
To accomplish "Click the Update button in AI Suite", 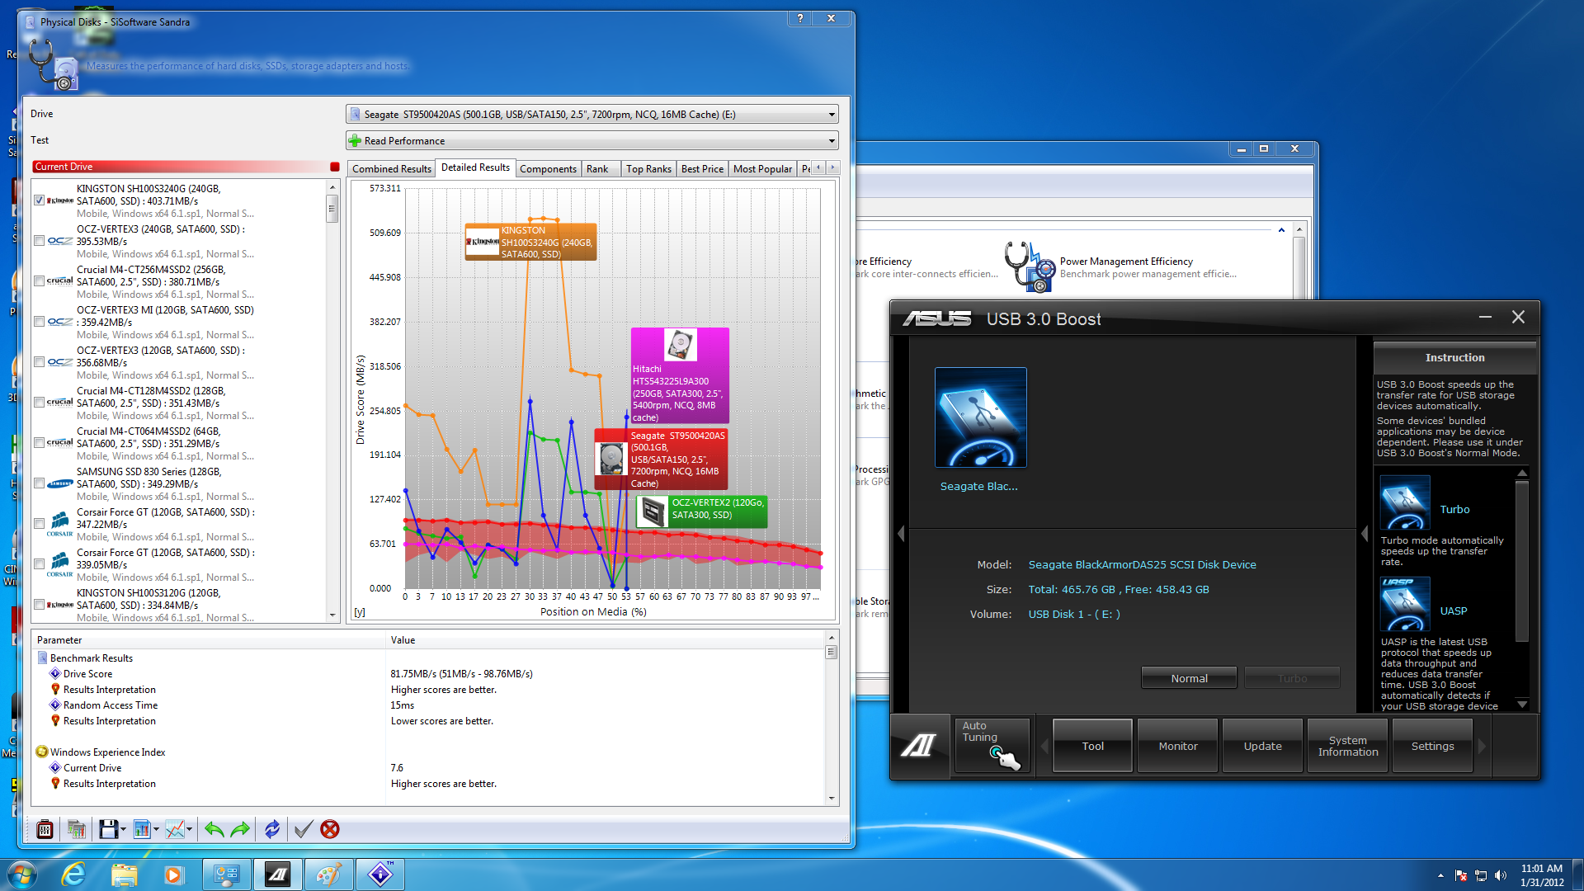I will (1262, 746).
